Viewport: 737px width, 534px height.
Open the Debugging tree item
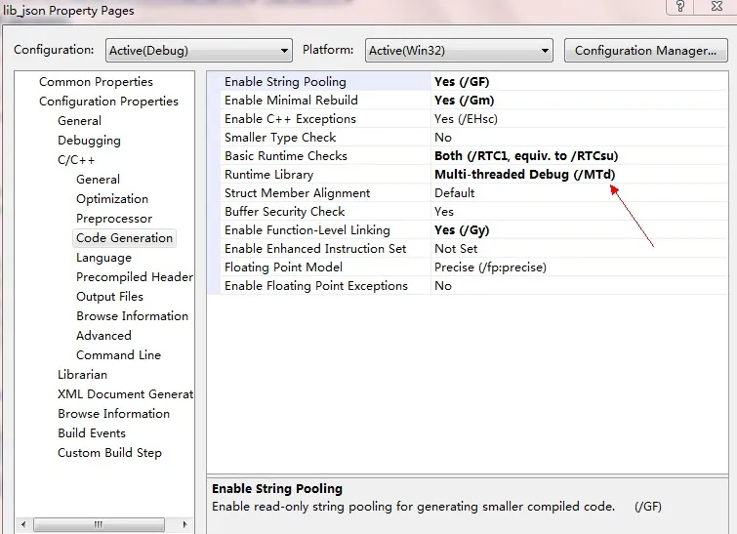(89, 141)
